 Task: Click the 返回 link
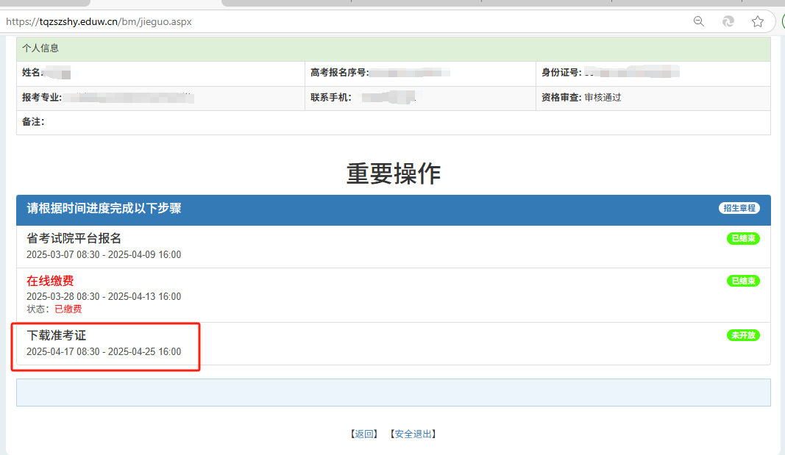(364, 434)
